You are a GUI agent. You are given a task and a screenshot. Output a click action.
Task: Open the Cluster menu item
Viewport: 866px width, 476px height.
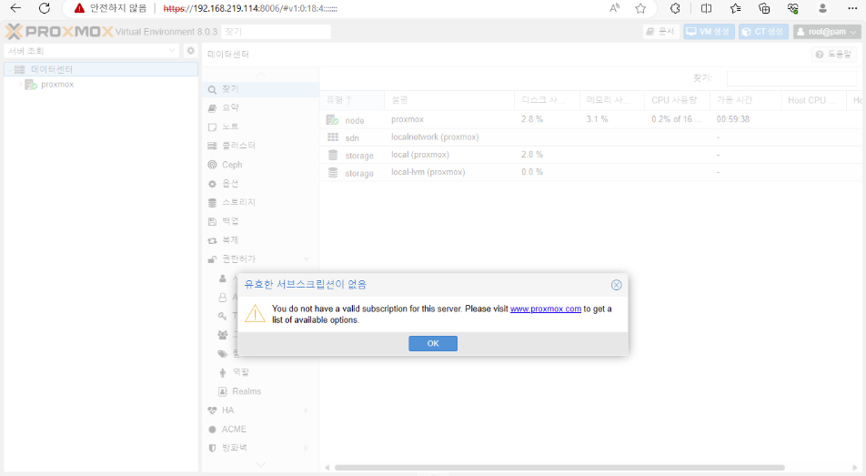[260, 146]
